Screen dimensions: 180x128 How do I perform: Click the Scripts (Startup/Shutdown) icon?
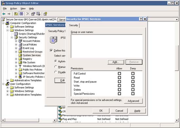click(16, 34)
